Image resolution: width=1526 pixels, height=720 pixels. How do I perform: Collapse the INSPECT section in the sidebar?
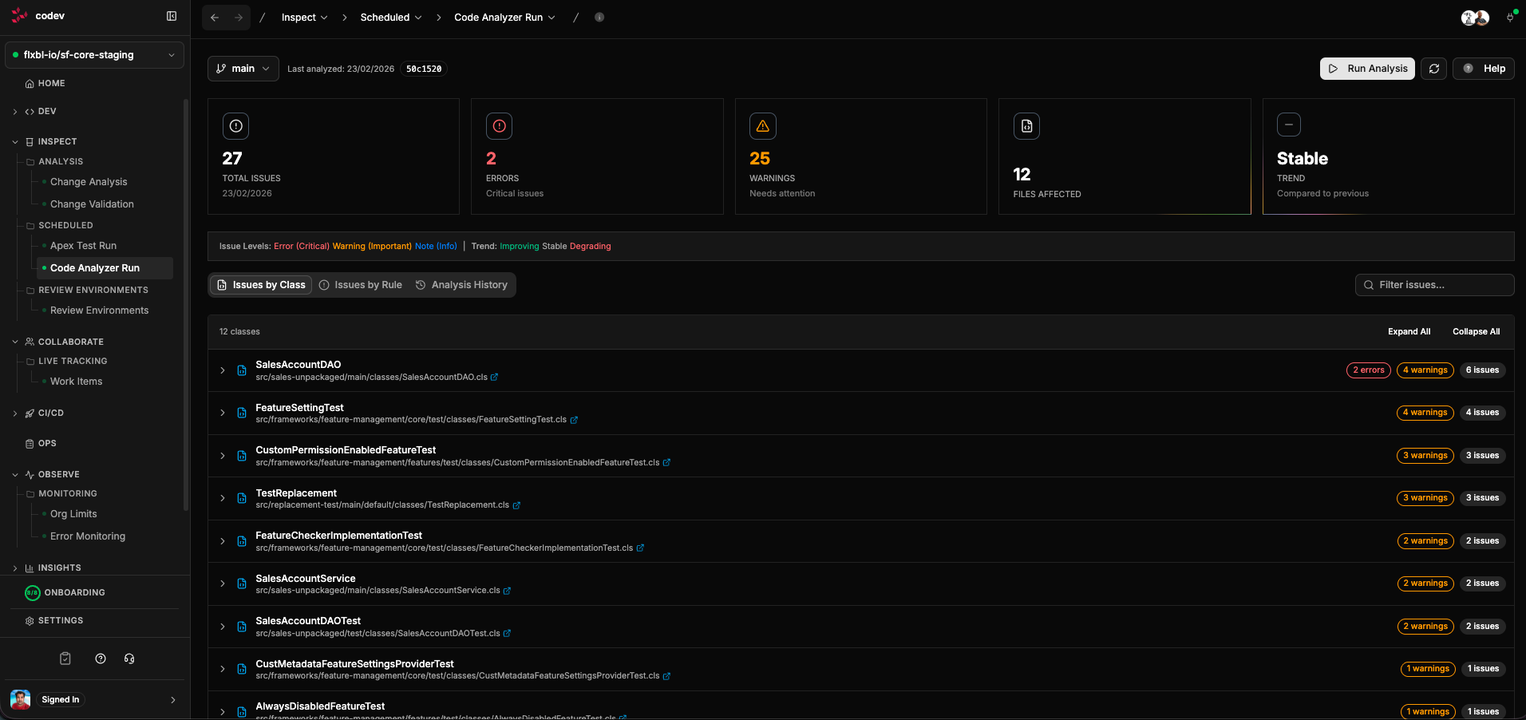pos(14,141)
